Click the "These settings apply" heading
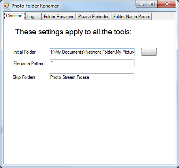The height and width of the screenshot is (168, 179). [73, 32]
